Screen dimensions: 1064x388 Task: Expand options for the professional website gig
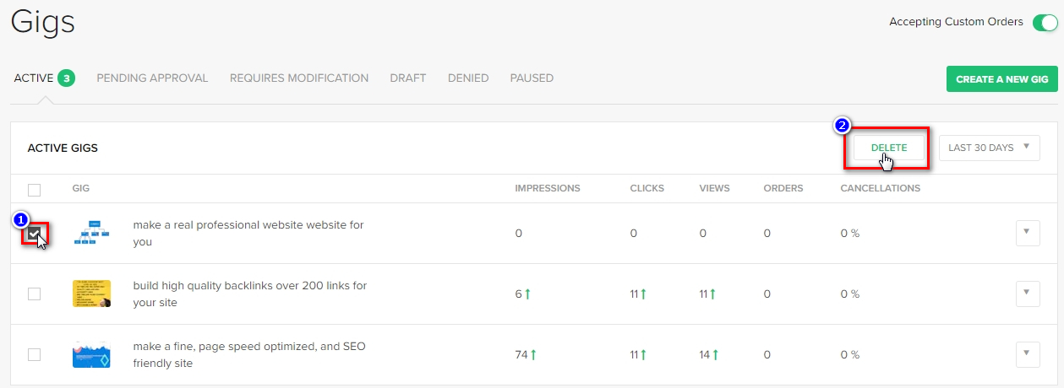1027,233
